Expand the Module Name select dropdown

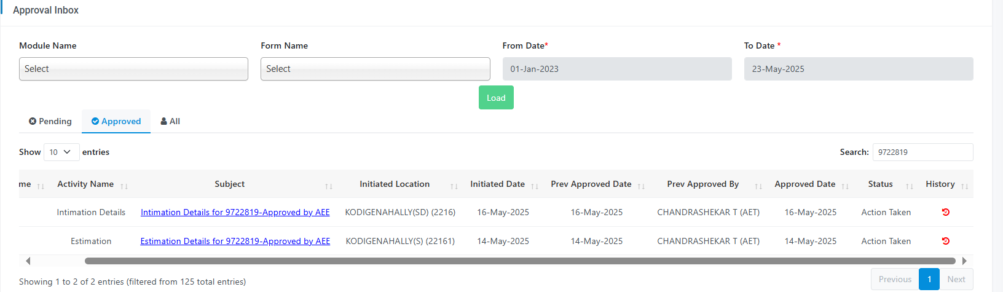pos(133,69)
